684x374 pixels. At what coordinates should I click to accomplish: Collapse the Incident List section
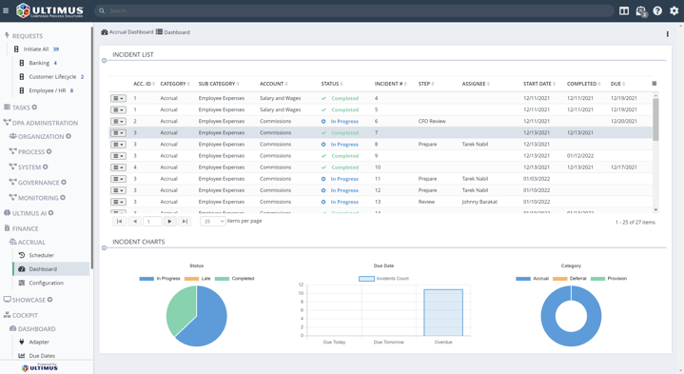point(104,61)
